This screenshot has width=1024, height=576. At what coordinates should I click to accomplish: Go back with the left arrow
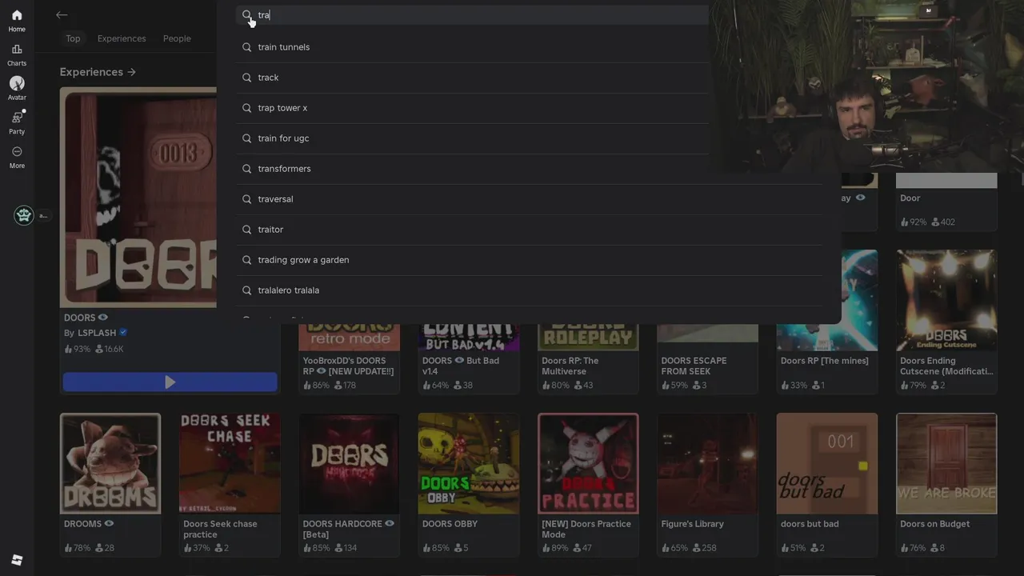click(62, 14)
